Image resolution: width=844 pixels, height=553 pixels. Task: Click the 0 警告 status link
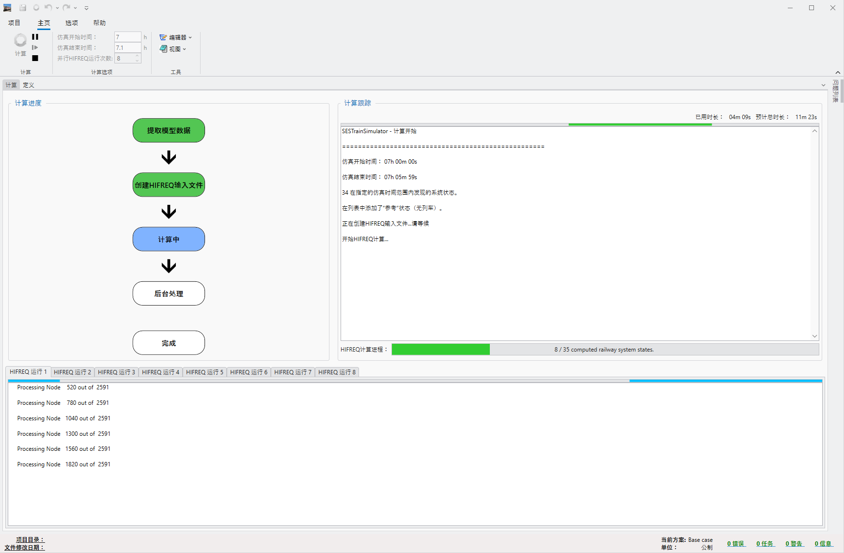(x=794, y=544)
